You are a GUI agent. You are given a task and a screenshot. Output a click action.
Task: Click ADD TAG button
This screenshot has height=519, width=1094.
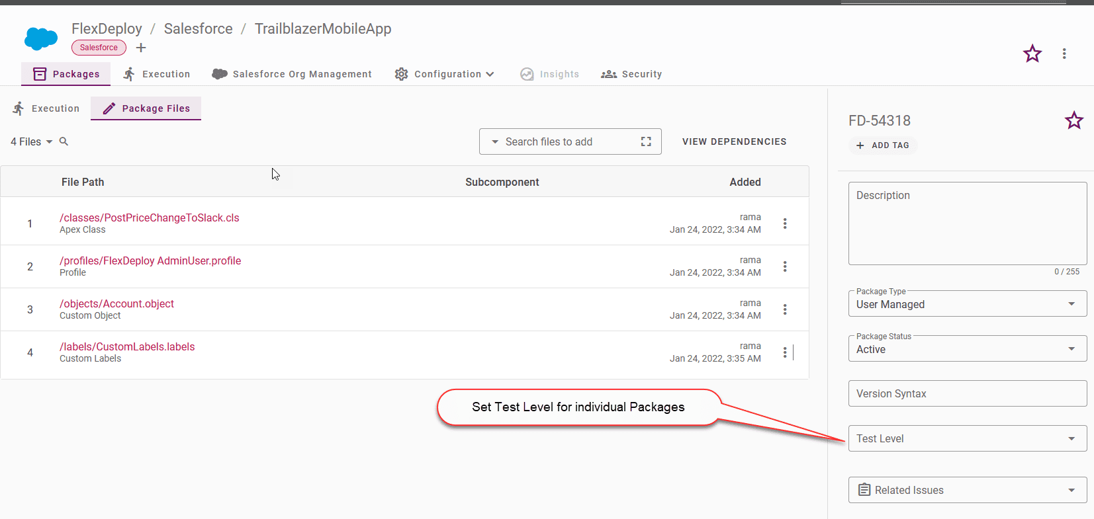[883, 145]
